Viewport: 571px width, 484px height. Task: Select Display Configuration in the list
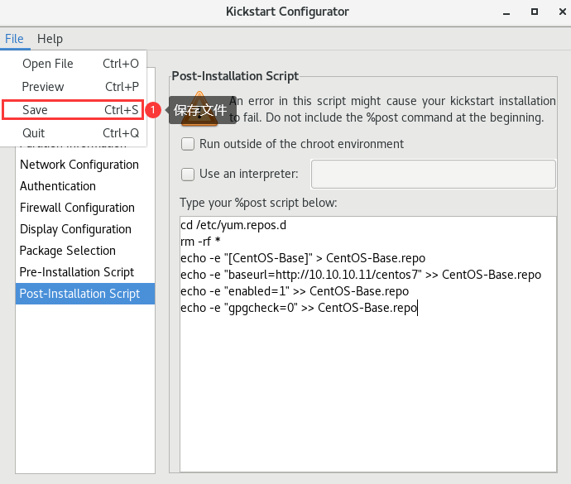click(x=85, y=229)
